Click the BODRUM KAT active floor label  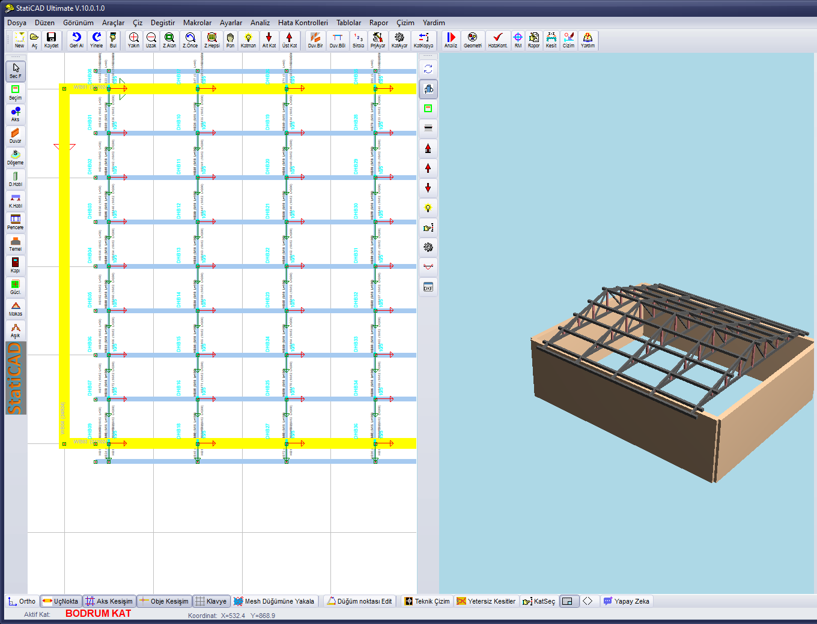click(x=98, y=614)
